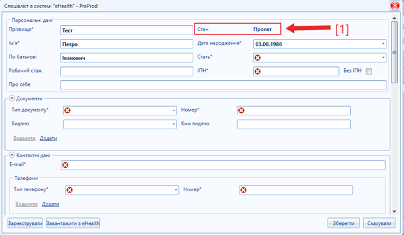404x235 pixels.
Task: Enable the Без ІПН checkbox
Action: tap(369, 71)
